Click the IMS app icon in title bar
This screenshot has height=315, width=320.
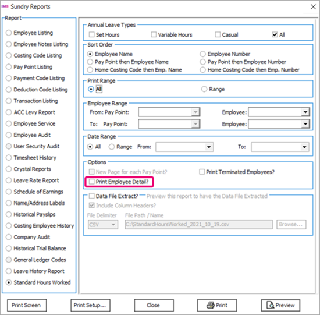[5, 6]
